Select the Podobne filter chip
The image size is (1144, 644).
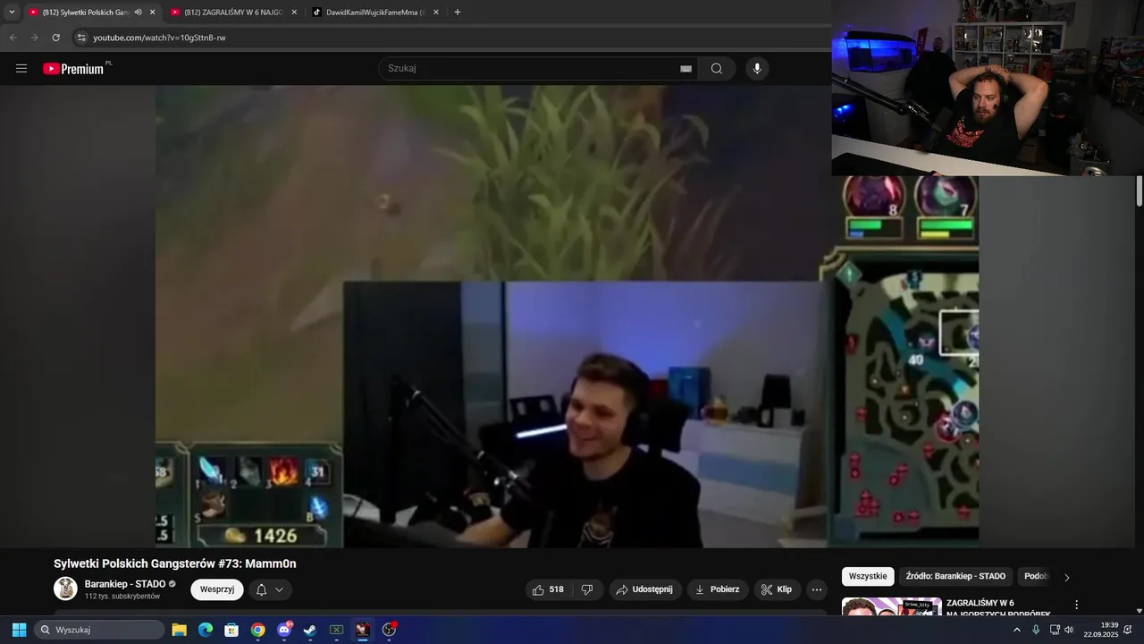click(x=1036, y=576)
